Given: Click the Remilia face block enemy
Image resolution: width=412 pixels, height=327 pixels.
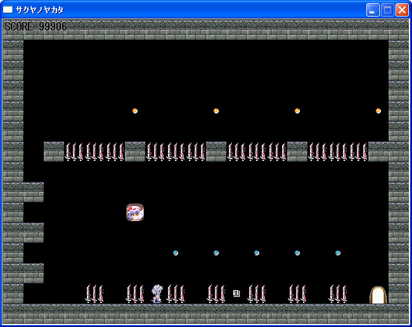Looking at the screenshot, I should [x=135, y=212].
